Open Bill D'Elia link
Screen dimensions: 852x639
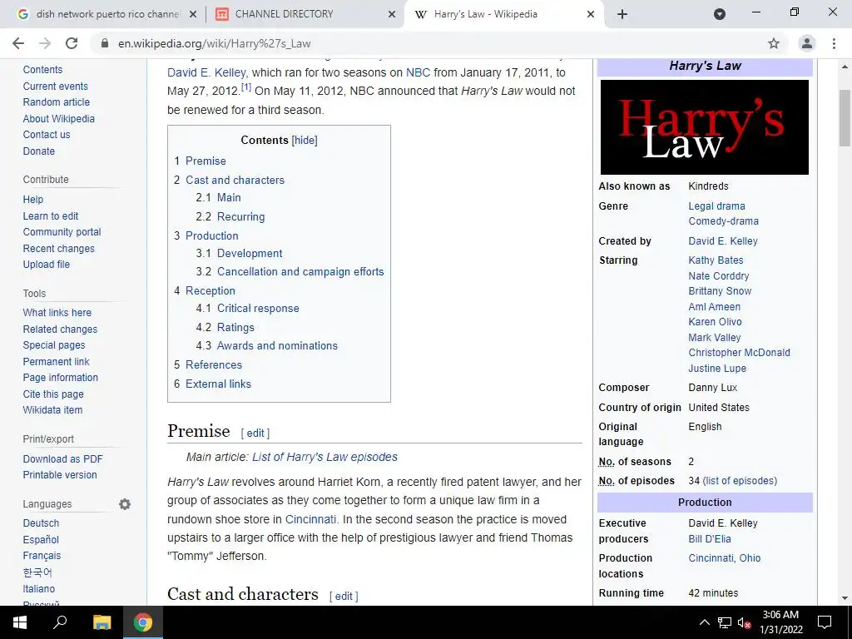tap(710, 539)
